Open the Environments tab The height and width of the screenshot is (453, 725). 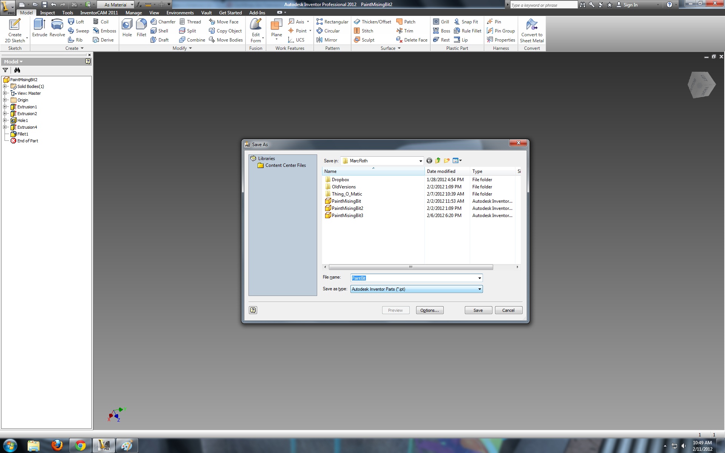[x=180, y=13]
